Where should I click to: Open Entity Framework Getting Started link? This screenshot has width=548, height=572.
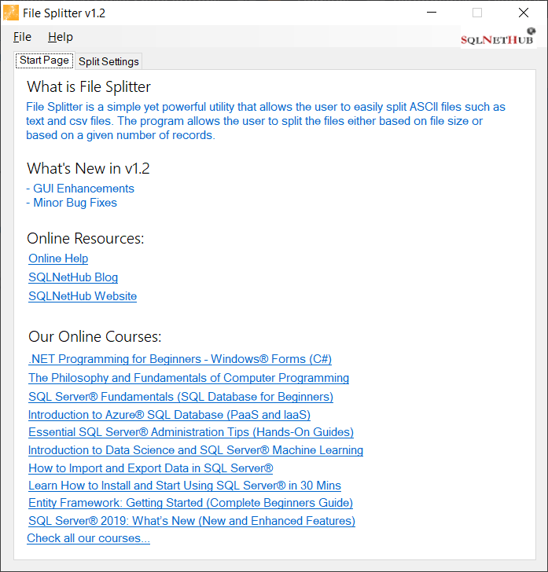click(x=190, y=503)
